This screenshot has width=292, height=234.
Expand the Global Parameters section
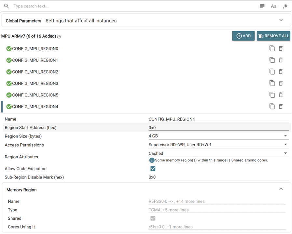(281, 20)
